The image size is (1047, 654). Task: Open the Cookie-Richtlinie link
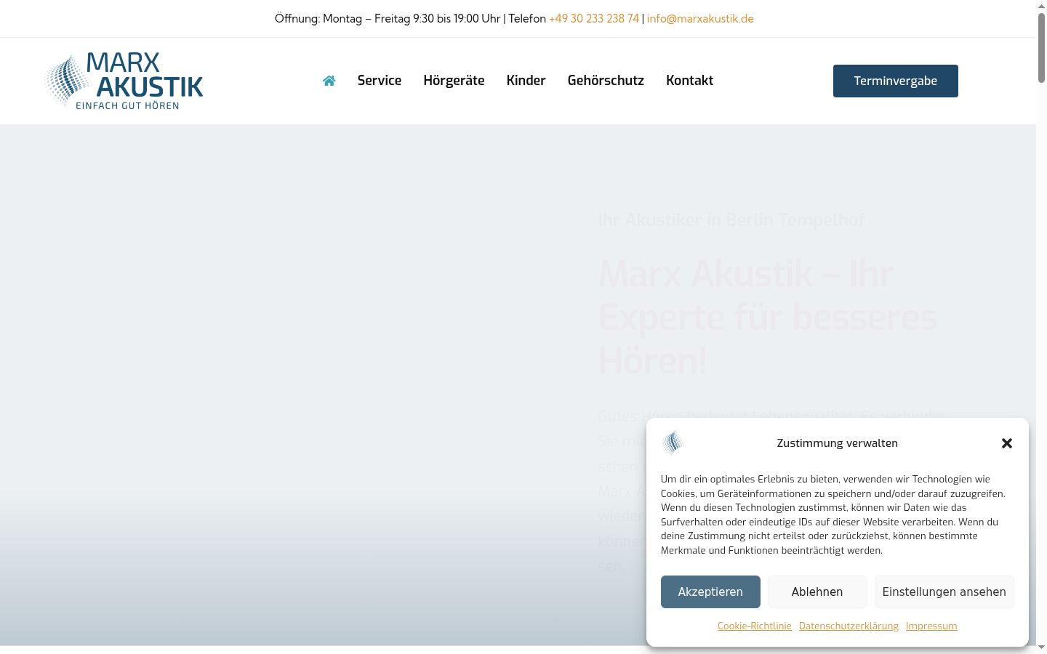pos(755,626)
